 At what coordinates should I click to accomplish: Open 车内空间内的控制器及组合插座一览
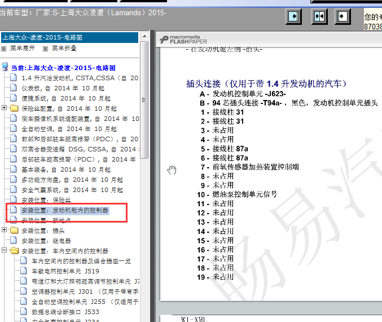coord(81,261)
